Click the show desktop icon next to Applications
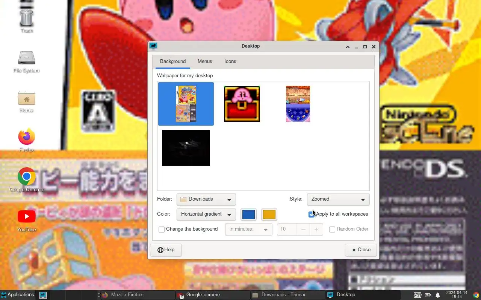The height and width of the screenshot is (300, 481). point(43,295)
